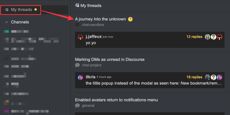Open thread "Enabled avatars return to notifications menu"
Viewport: 230px width, 115px height.
pos(116,100)
